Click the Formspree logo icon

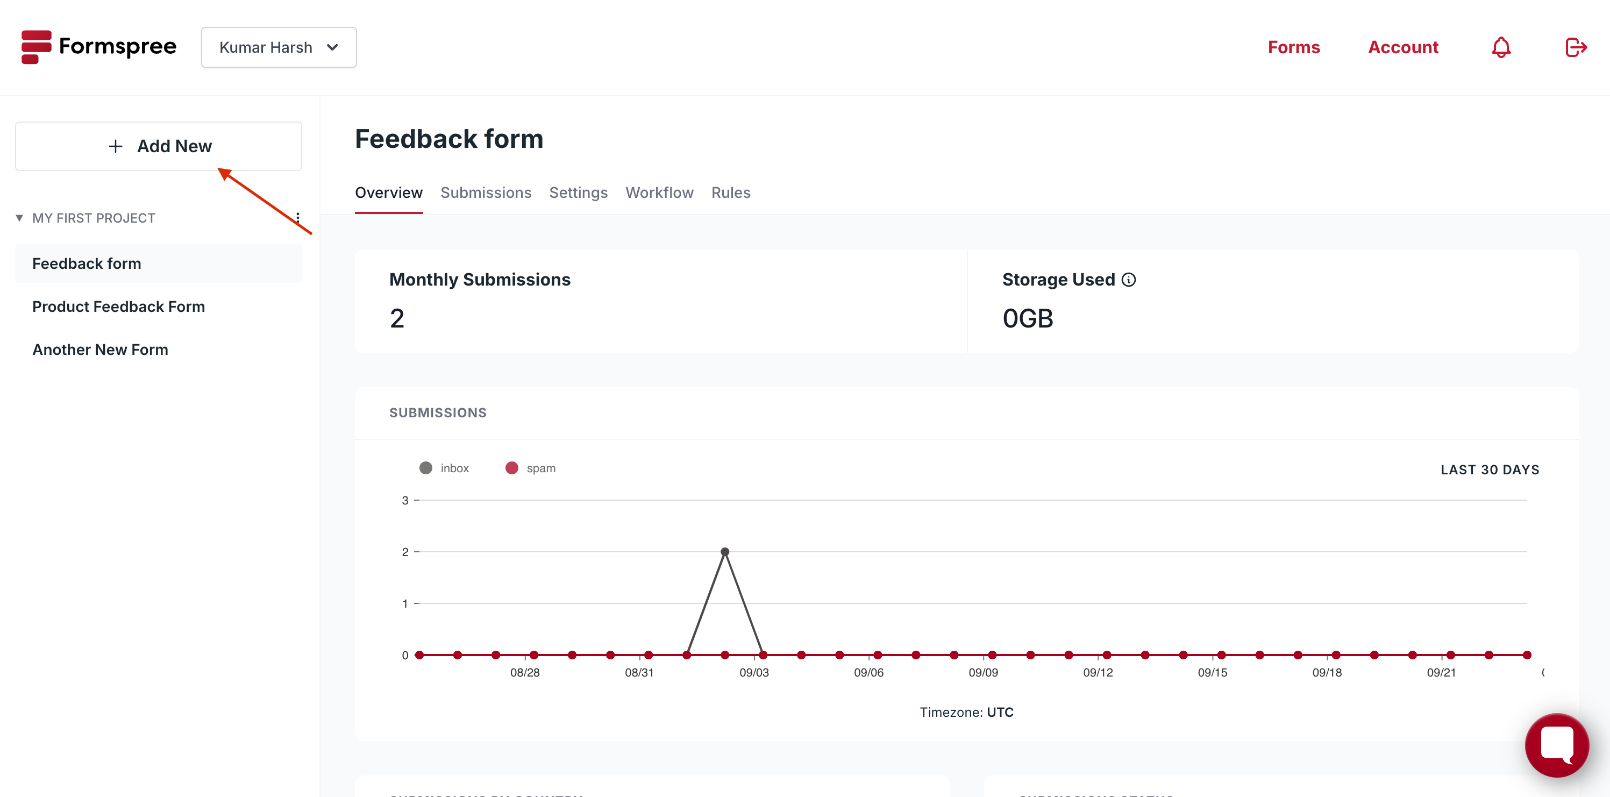(x=35, y=47)
